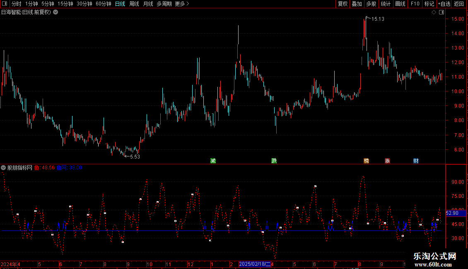Viewport: 468px width, 269px height.
Task: Click the 日海智能(日线.前复权) title text
Action: coord(26,12)
